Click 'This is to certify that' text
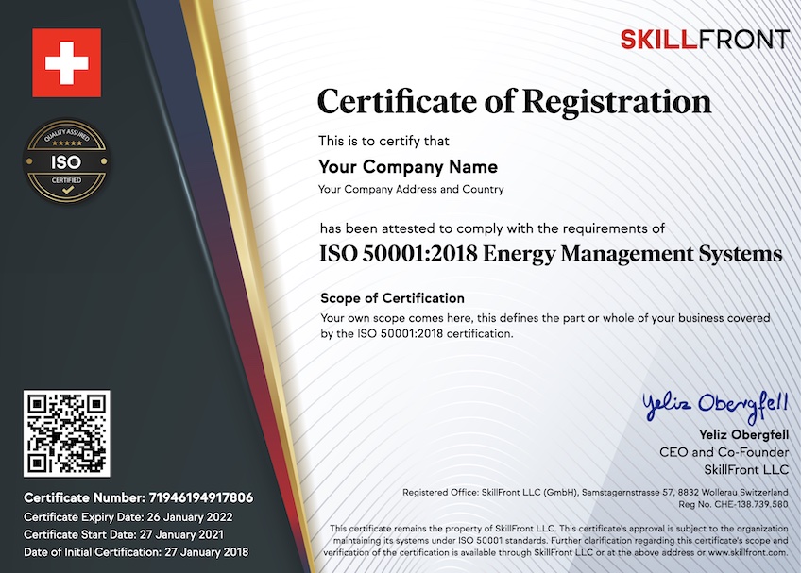Image resolution: width=801 pixels, height=573 pixels. (x=383, y=141)
